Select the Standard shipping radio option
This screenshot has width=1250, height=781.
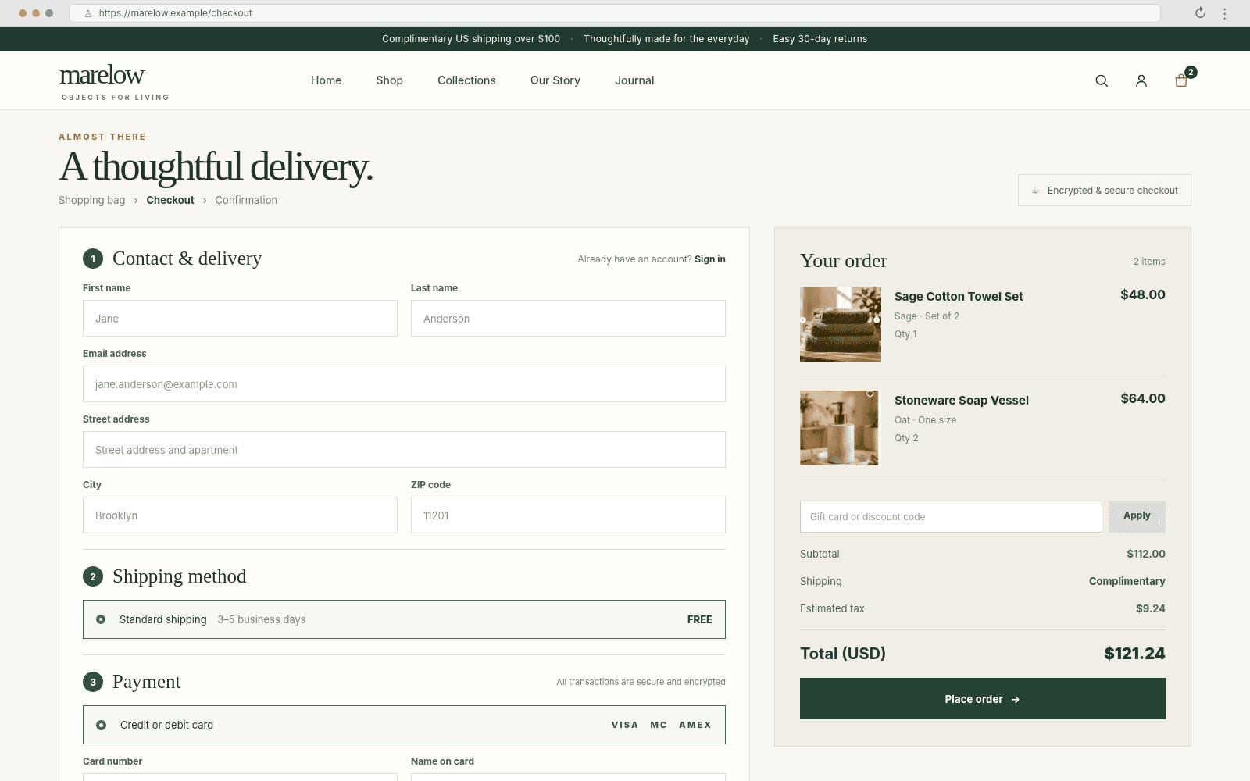[x=101, y=619]
